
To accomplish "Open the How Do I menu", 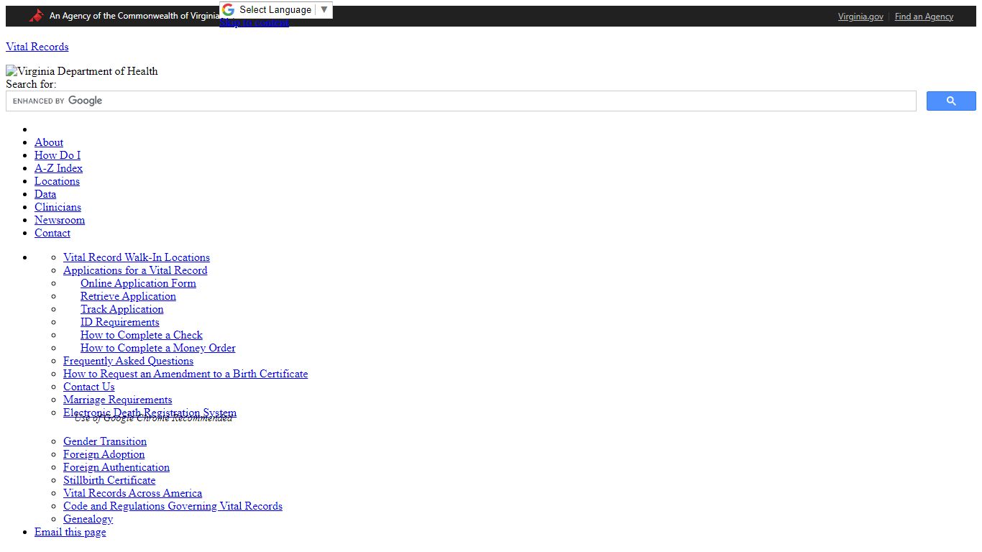I will click(x=58, y=155).
